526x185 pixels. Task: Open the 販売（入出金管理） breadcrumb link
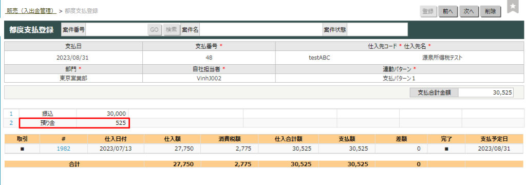[x=30, y=11]
